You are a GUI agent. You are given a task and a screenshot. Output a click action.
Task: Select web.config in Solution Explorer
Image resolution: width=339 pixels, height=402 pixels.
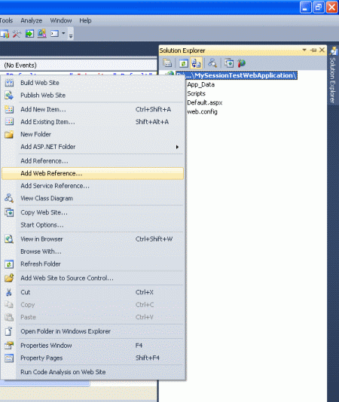[x=202, y=111]
